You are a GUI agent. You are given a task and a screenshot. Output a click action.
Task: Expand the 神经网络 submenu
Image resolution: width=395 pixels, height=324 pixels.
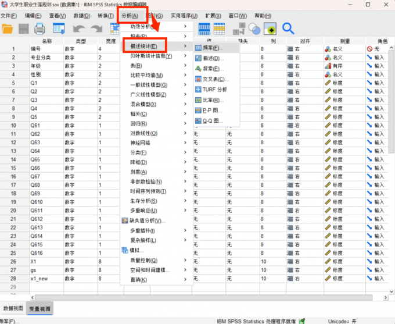pos(157,143)
